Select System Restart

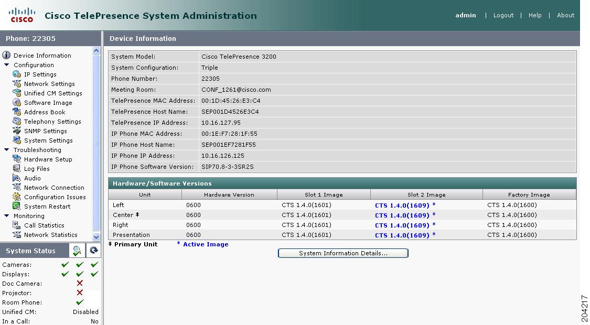point(47,206)
